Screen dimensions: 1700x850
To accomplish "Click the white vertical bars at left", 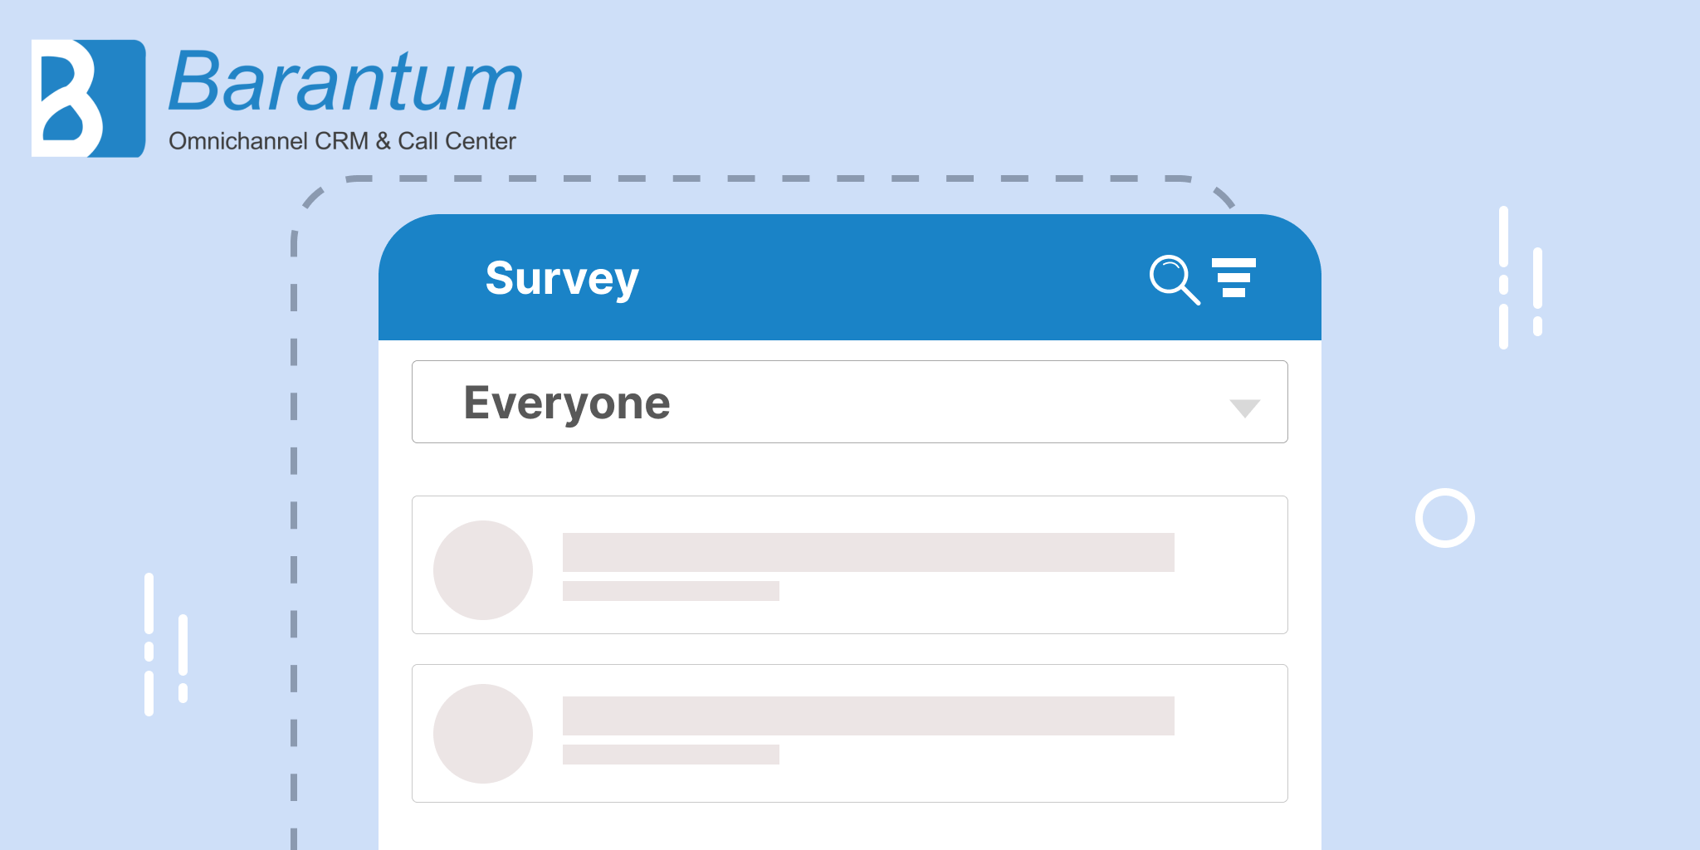I will pos(165,644).
